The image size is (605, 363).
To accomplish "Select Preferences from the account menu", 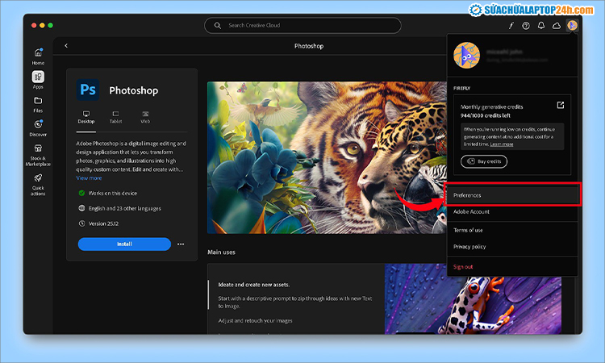I will click(x=512, y=194).
